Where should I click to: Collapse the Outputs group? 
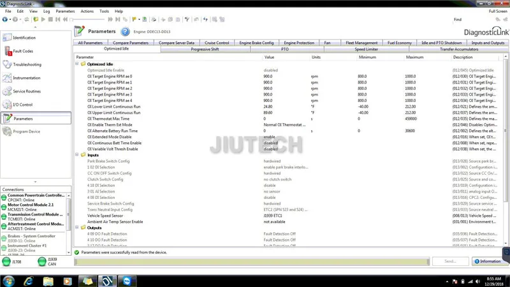pos(77,228)
